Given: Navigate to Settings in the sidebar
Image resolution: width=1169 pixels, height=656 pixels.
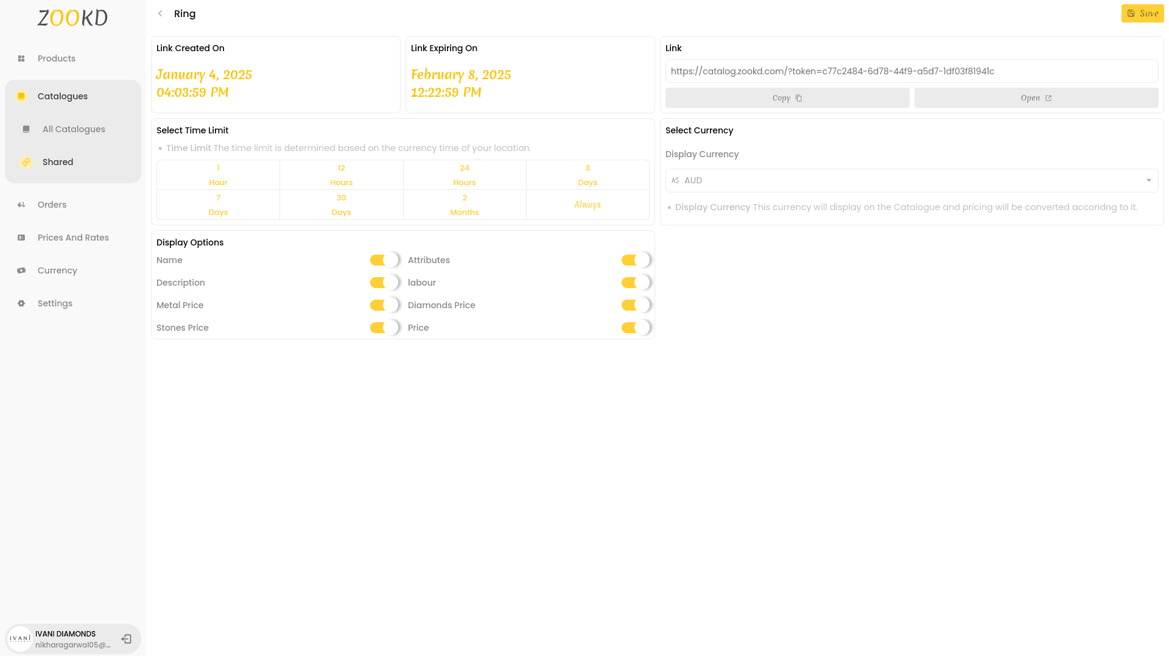Looking at the screenshot, I should (55, 303).
